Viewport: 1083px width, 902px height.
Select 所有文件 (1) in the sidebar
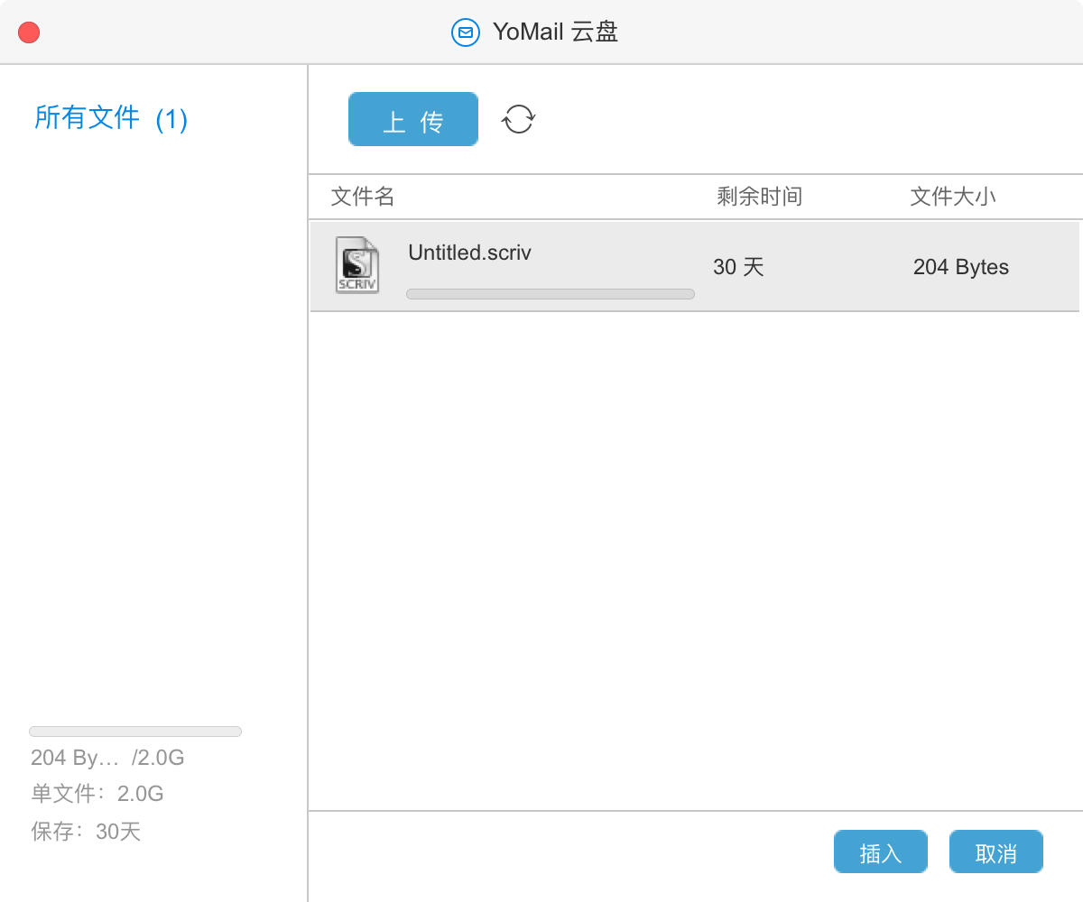(x=110, y=118)
